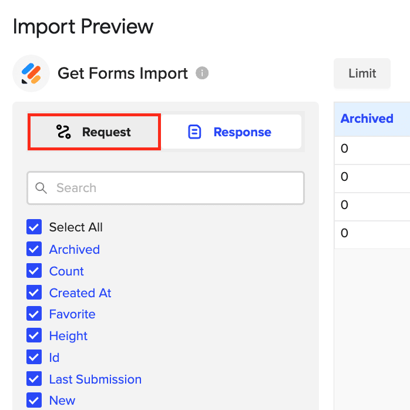
Task: Click the Count field label
Action: point(66,271)
